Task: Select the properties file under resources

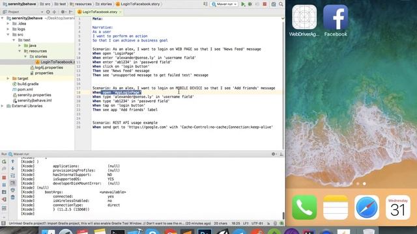Action: 41,73
